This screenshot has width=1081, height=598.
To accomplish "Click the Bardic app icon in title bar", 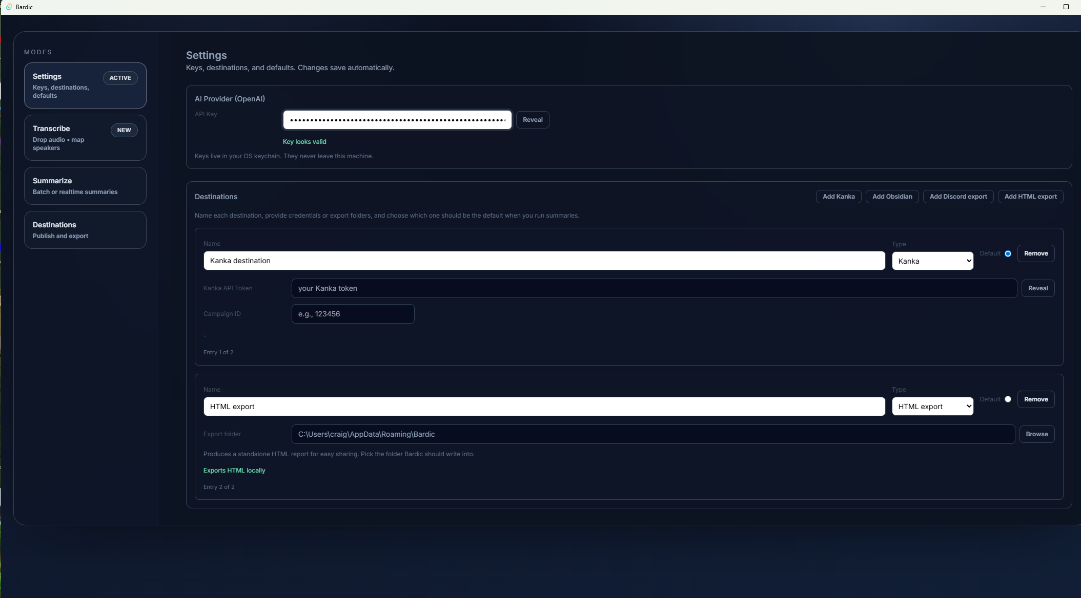I will click(x=9, y=7).
